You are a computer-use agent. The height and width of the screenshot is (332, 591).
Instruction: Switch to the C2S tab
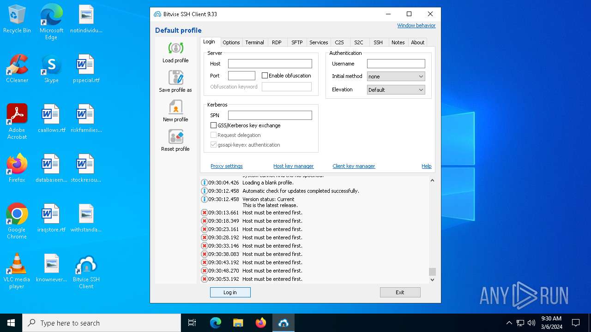pos(339,42)
